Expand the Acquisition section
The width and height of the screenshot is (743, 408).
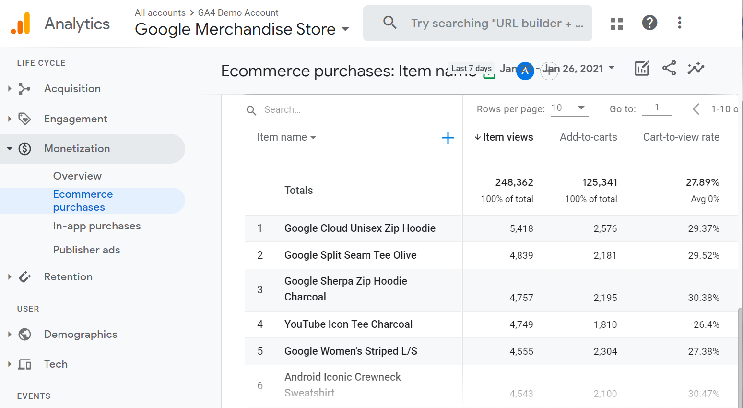click(10, 89)
